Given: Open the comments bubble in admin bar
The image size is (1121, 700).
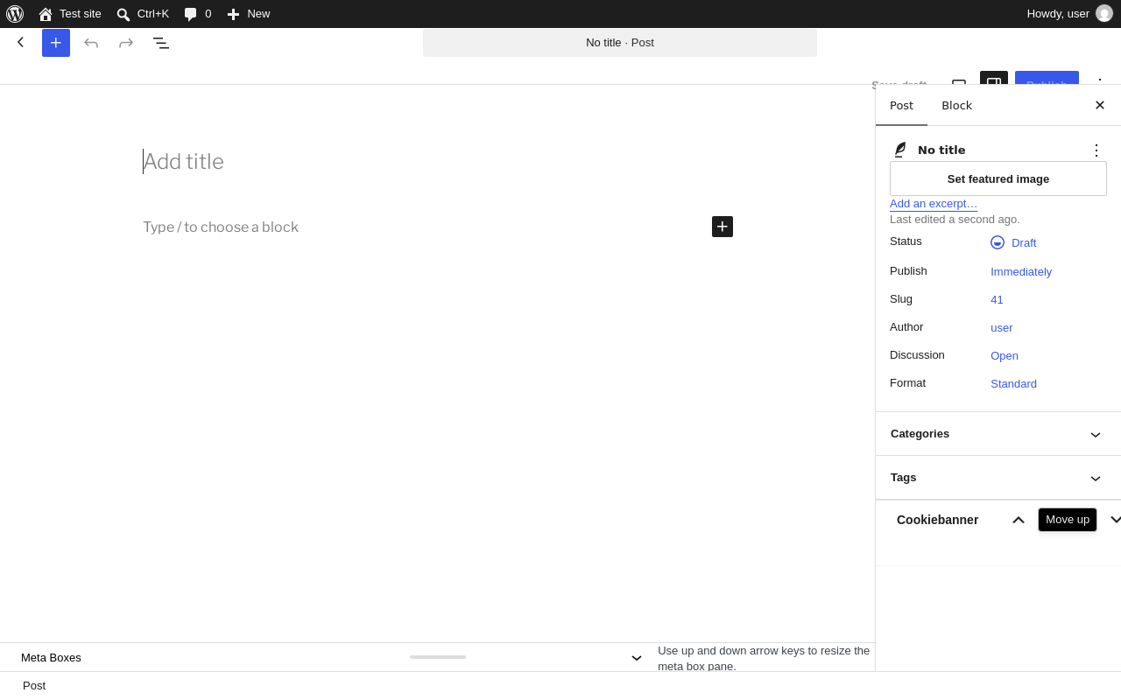Looking at the screenshot, I should pyautogui.click(x=198, y=14).
